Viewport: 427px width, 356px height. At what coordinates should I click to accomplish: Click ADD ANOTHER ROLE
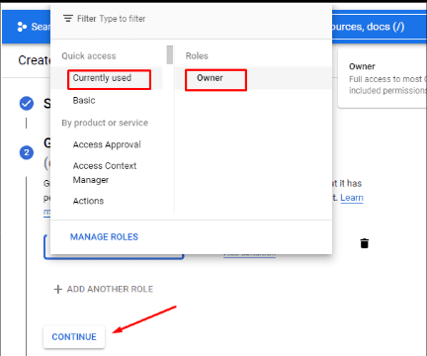(x=104, y=289)
